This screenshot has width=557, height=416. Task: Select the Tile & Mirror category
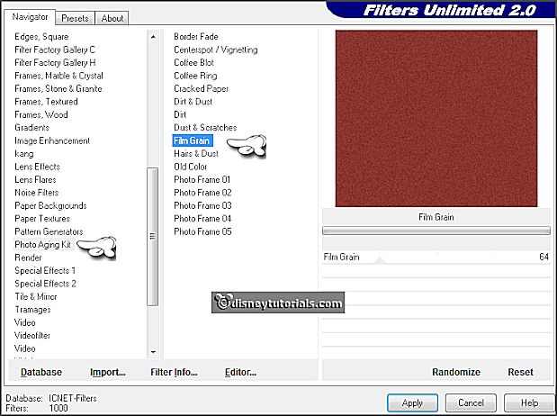[36, 297]
